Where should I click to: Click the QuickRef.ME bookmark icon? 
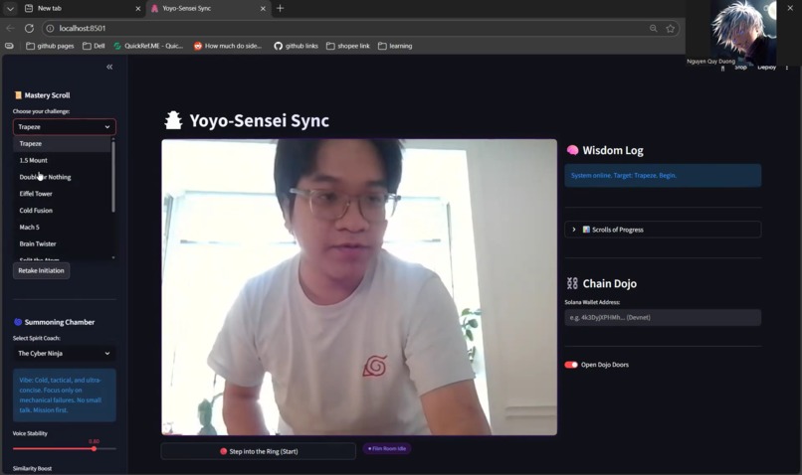tap(117, 46)
